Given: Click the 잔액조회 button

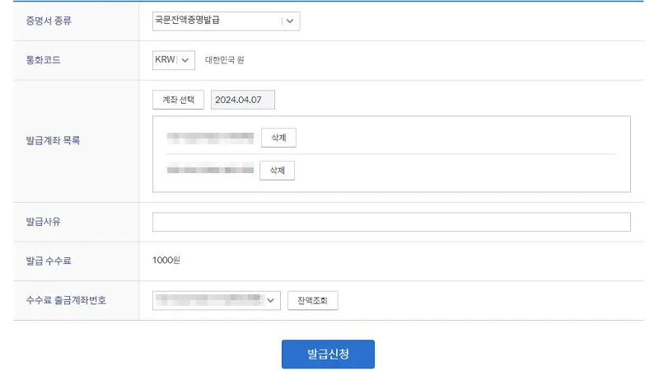Looking at the screenshot, I should tap(313, 300).
